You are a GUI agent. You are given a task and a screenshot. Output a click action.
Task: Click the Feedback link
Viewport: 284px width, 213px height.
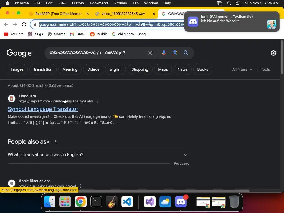pyautogui.click(x=181, y=164)
